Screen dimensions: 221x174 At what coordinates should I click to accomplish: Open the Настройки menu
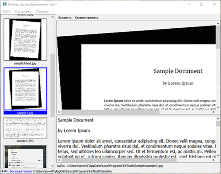coord(23,11)
